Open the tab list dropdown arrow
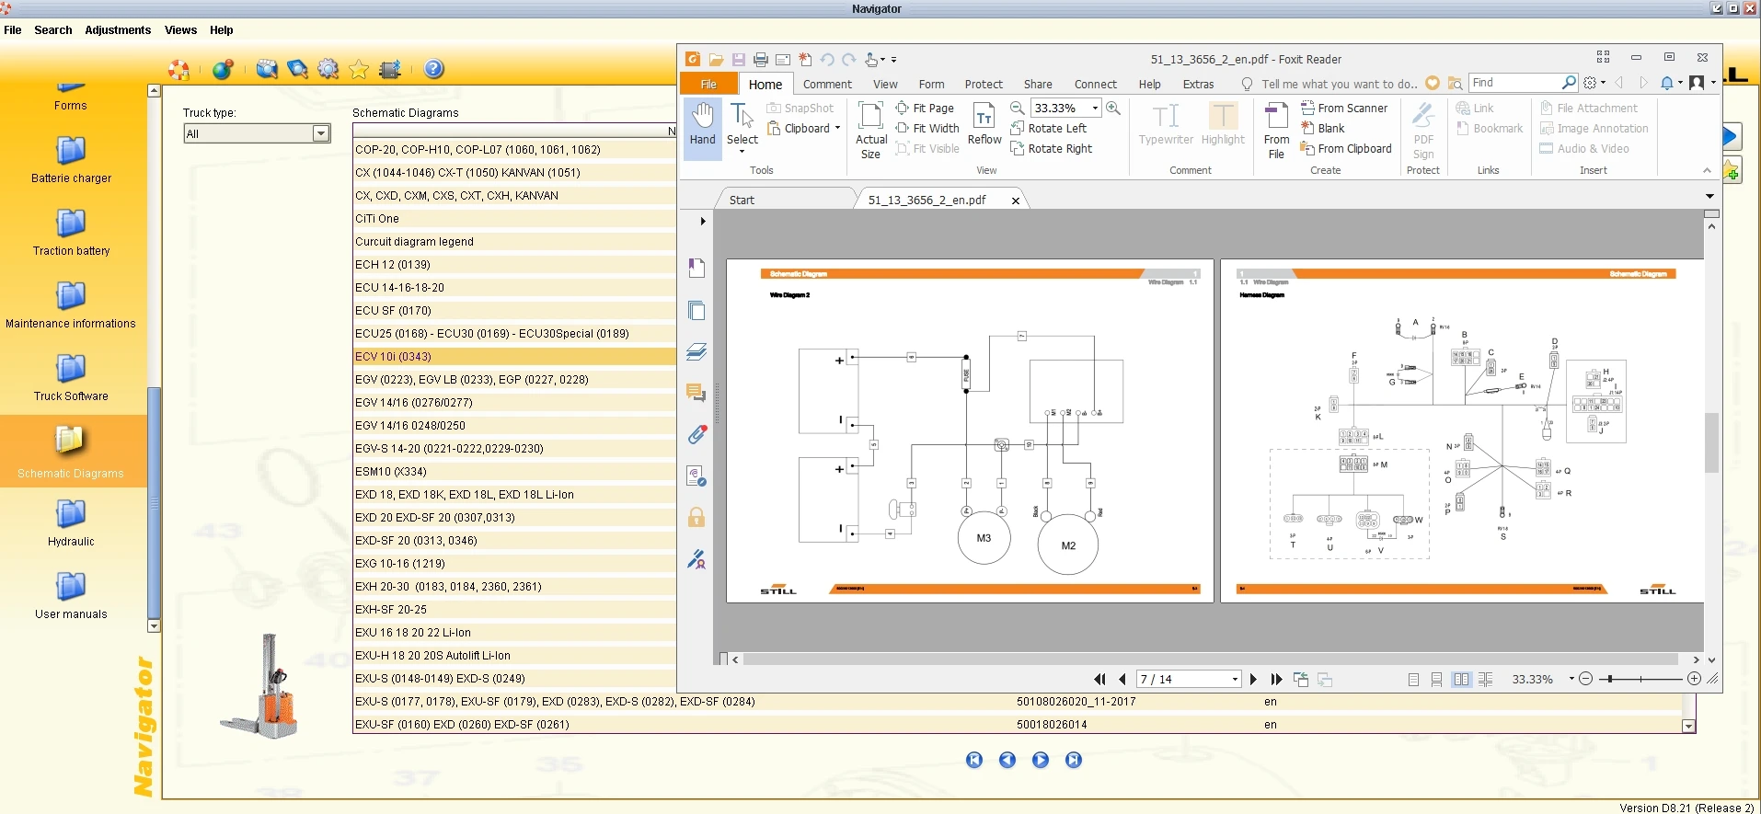The width and height of the screenshot is (1761, 814). [1709, 196]
